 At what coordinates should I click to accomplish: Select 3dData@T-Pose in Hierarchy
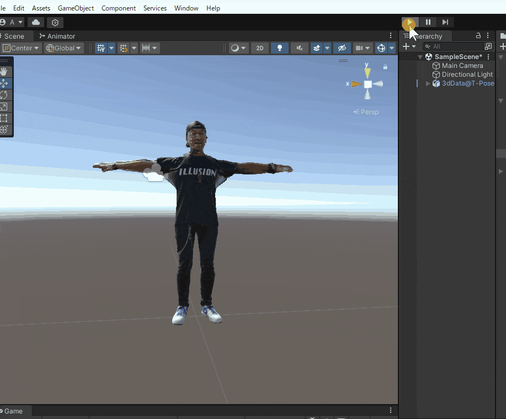(463, 83)
